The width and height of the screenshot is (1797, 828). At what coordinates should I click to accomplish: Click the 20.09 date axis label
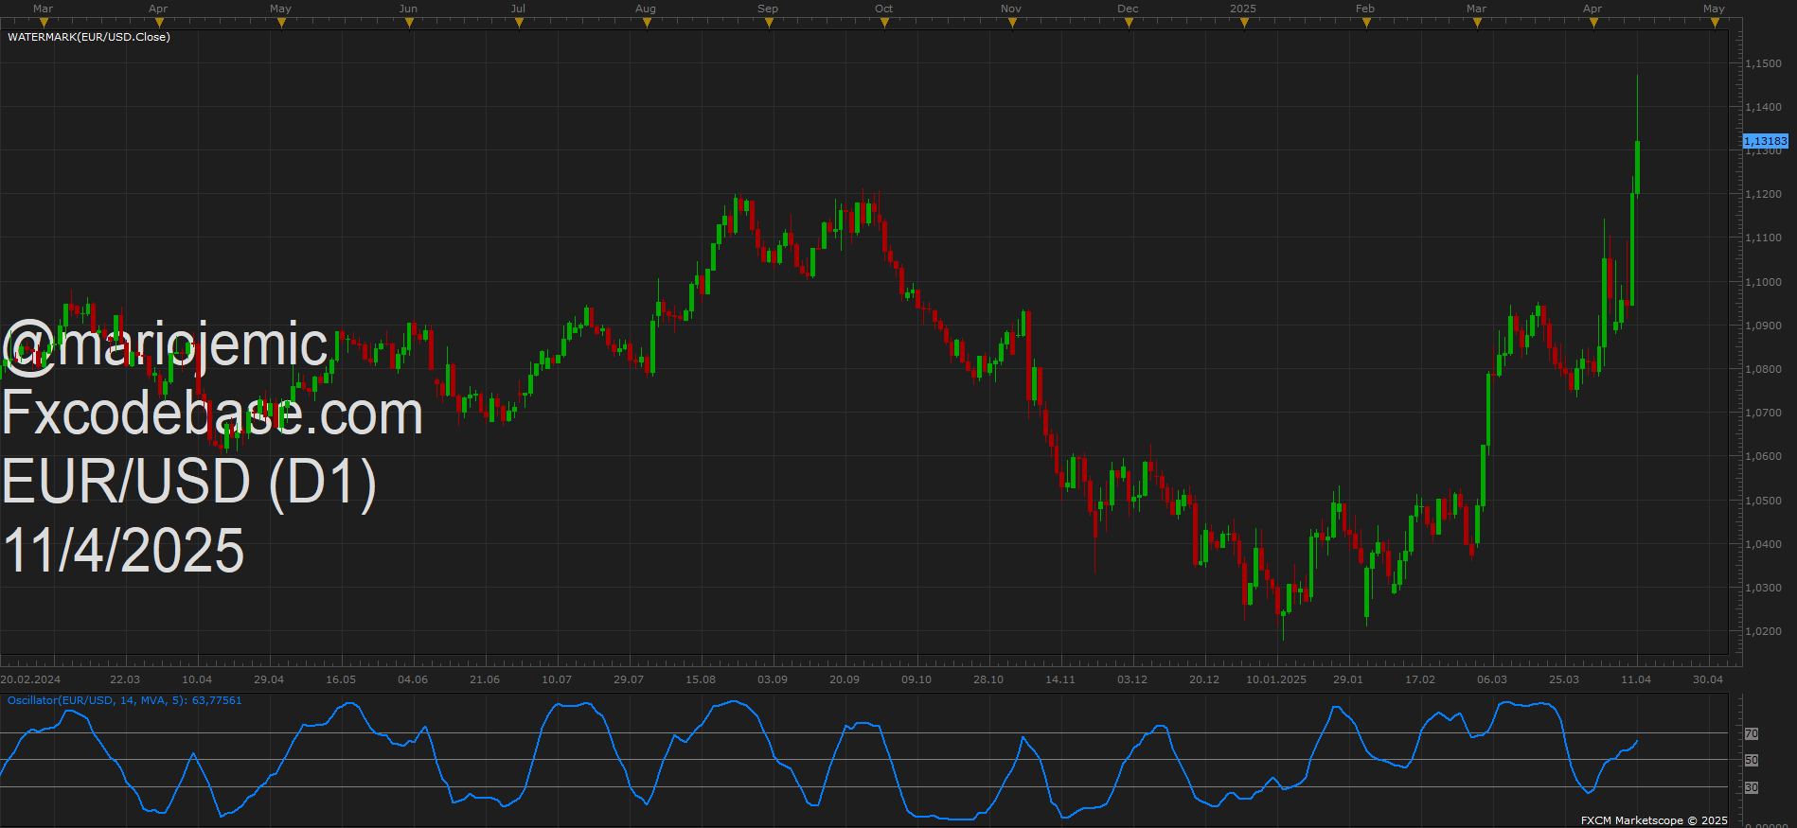[x=845, y=679]
